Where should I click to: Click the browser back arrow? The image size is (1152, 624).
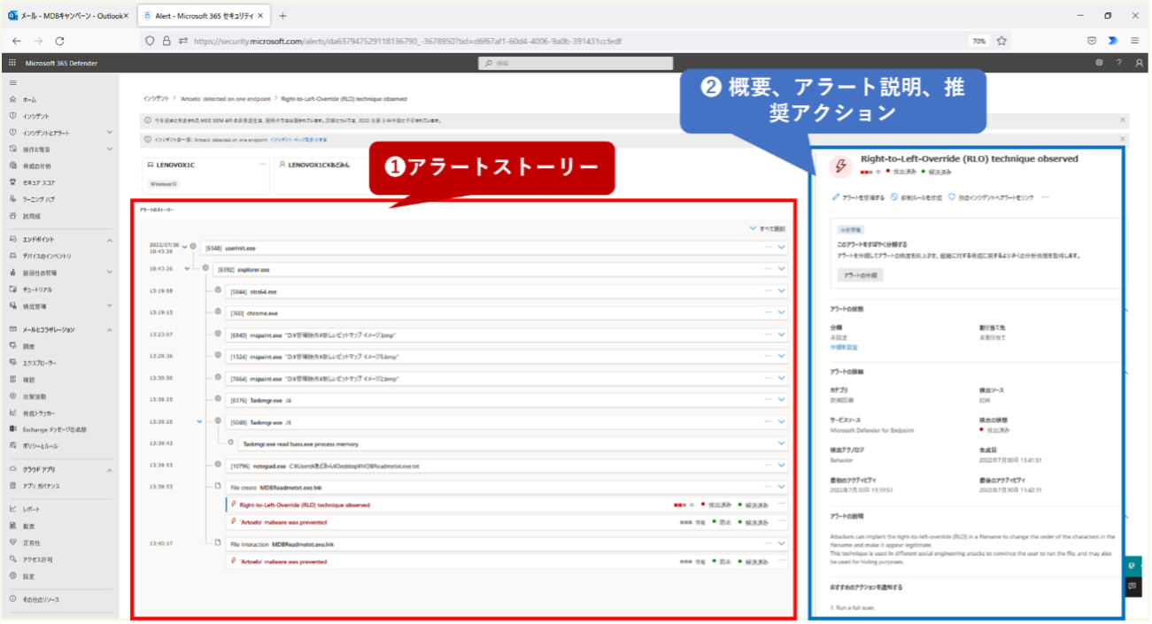(x=17, y=41)
